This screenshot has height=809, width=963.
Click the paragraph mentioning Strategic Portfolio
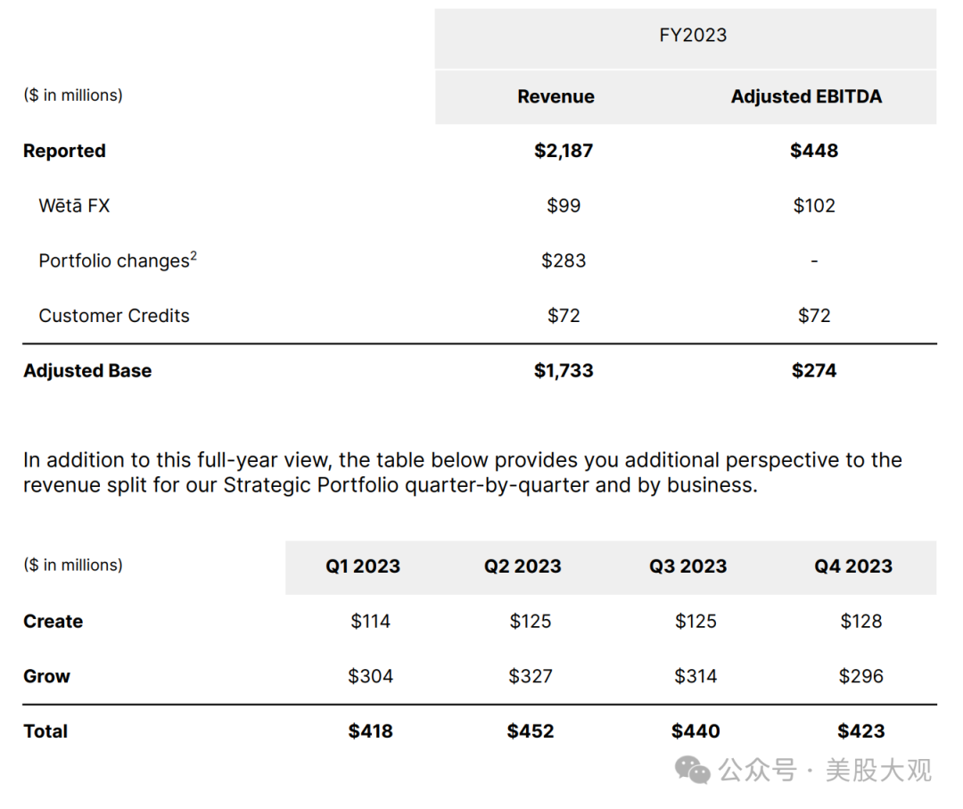pyautogui.click(x=462, y=473)
